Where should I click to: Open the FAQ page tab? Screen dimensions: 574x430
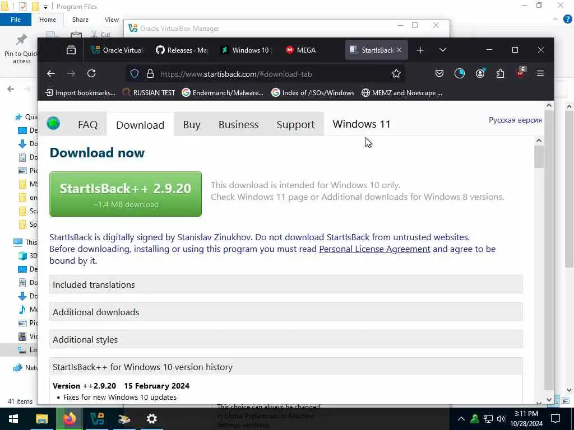pyautogui.click(x=88, y=125)
